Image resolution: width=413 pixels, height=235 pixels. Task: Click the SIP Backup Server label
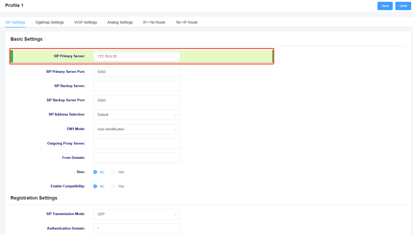tap(70, 86)
